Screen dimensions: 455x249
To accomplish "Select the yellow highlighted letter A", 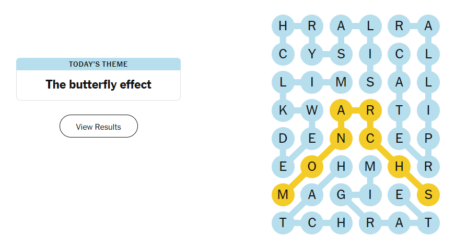I will (341, 110).
